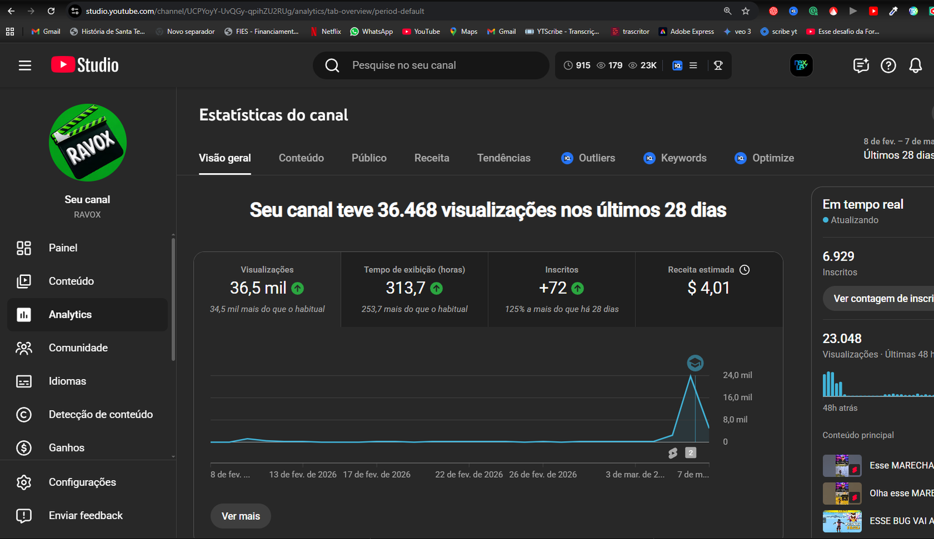The width and height of the screenshot is (934, 539).
Task: Open the Keywords tab
Action: coord(675,158)
